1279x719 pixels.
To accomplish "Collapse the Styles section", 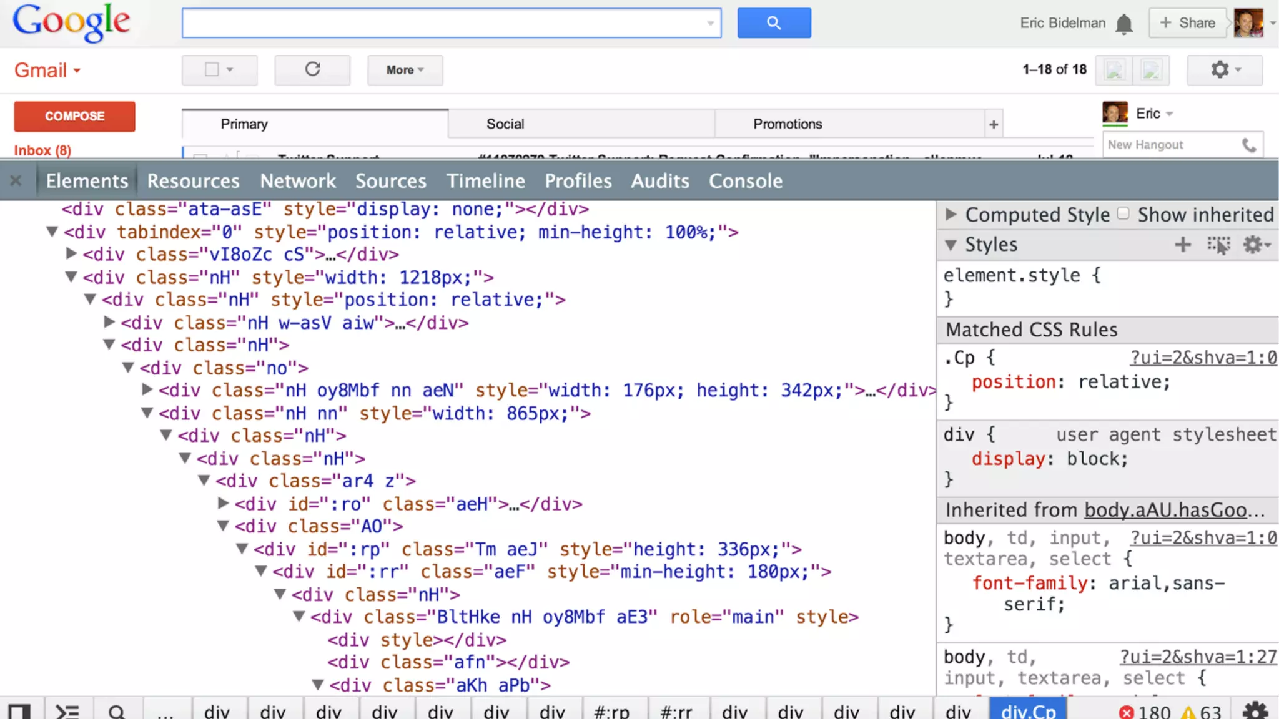I will (951, 245).
